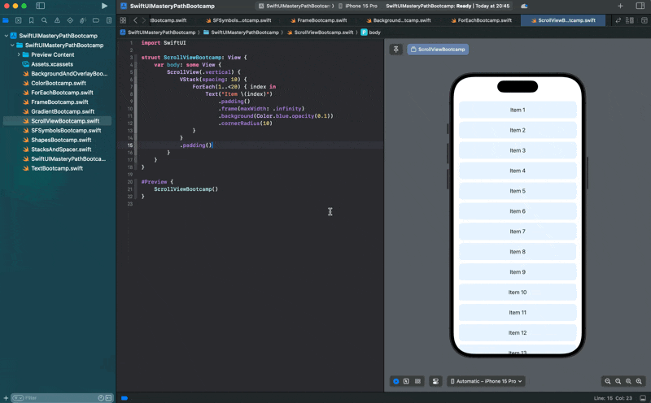Click line 15 .padding() in editor

[196, 145]
